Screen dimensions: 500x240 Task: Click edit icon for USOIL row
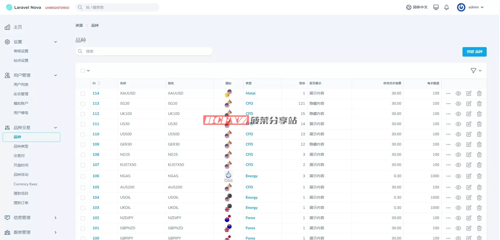pos(469,198)
